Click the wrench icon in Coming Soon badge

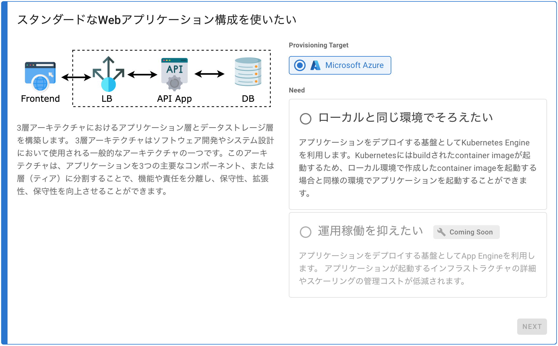[441, 232]
